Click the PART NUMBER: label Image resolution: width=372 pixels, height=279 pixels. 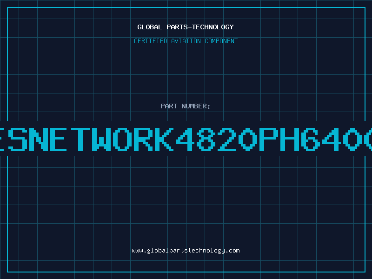(x=185, y=106)
